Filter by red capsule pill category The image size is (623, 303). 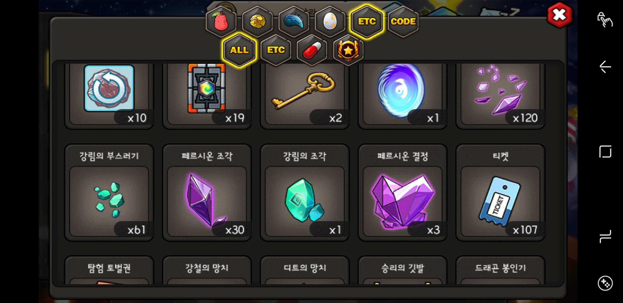click(x=312, y=50)
